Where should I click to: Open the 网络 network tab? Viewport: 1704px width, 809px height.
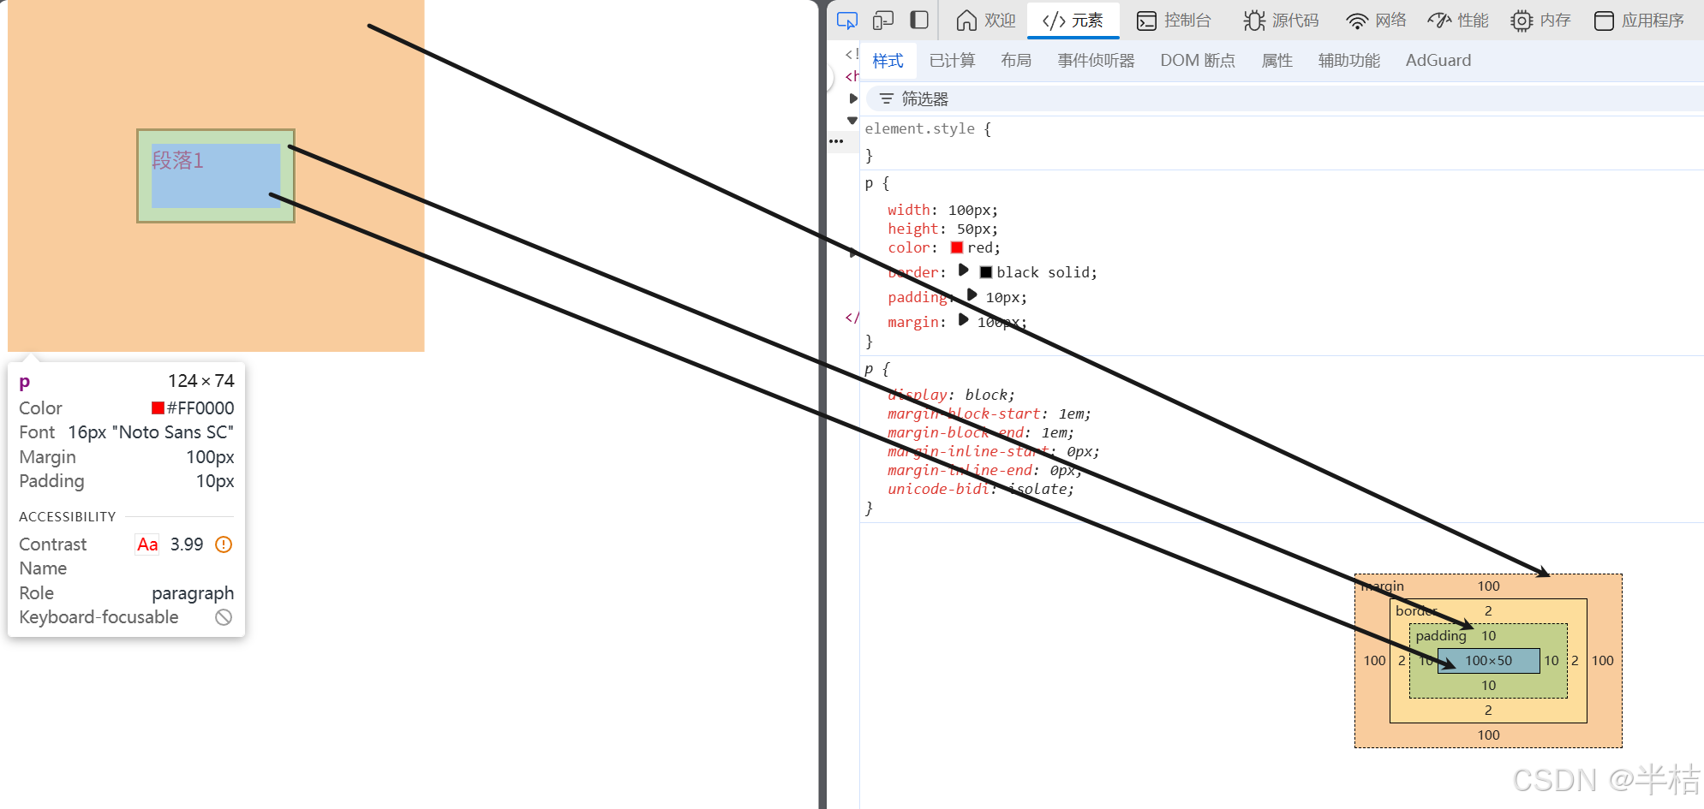coord(1376,20)
